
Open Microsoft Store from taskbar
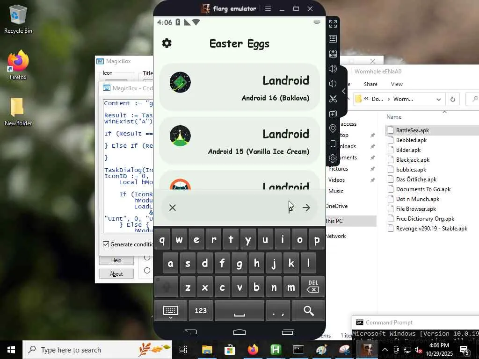tap(230, 350)
